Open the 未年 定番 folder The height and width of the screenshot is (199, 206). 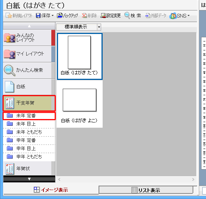[x=29, y=116]
